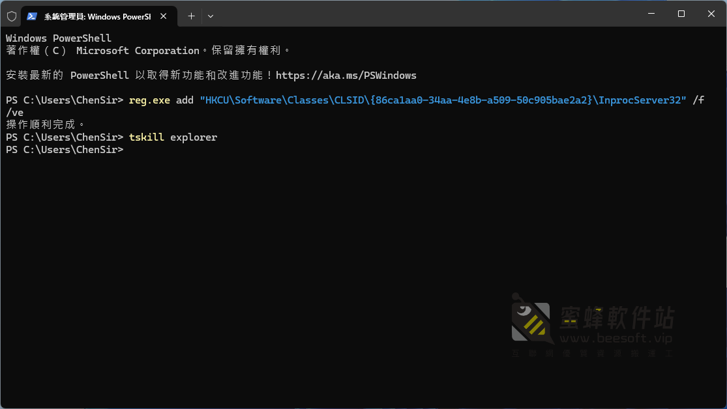Click the 'reg.exe' command text
The width and height of the screenshot is (727, 409).
tap(149, 100)
